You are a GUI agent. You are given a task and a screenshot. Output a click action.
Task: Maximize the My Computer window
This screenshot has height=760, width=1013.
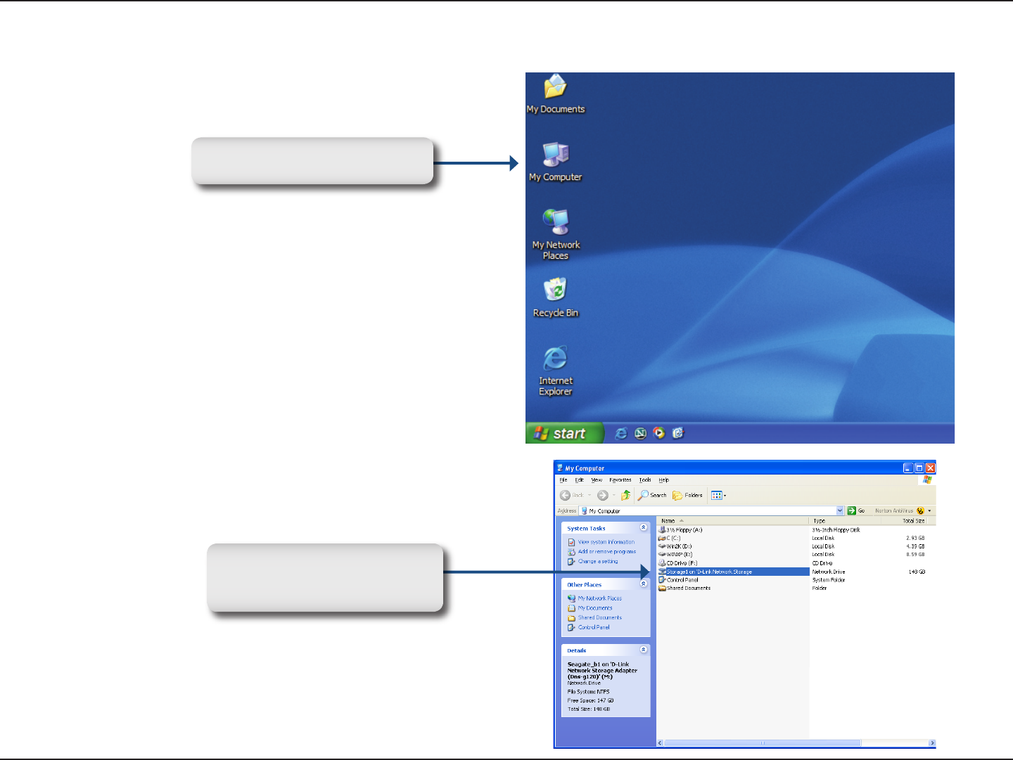point(919,468)
